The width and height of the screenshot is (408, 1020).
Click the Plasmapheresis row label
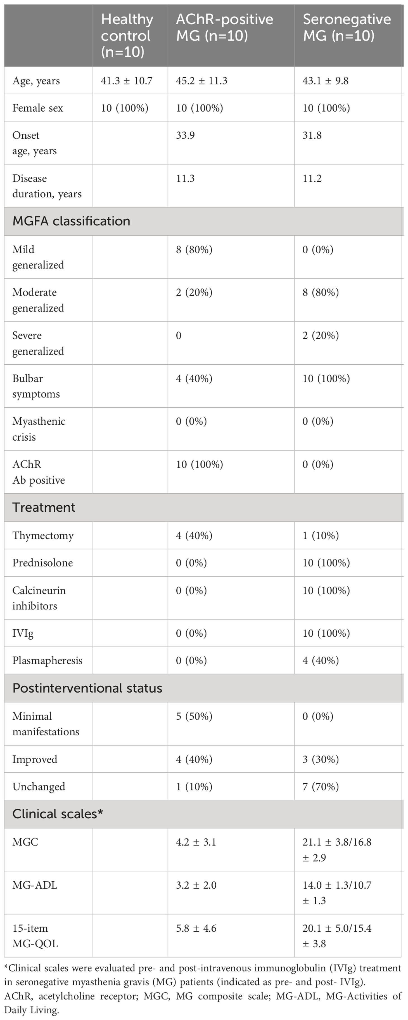[x=48, y=660]
